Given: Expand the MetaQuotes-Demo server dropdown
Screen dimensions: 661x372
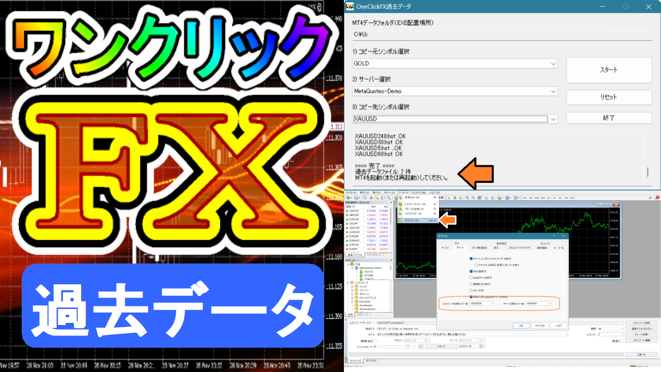Looking at the screenshot, I should pyautogui.click(x=554, y=91).
